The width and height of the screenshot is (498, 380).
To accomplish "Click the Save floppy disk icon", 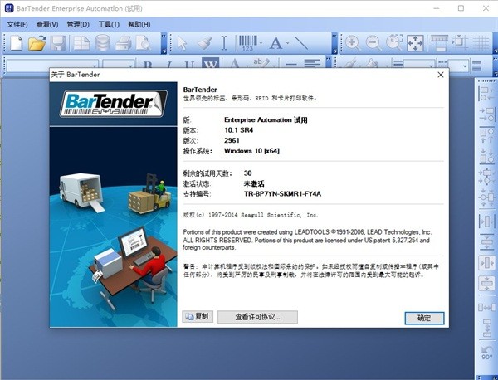I will [x=58, y=42].
